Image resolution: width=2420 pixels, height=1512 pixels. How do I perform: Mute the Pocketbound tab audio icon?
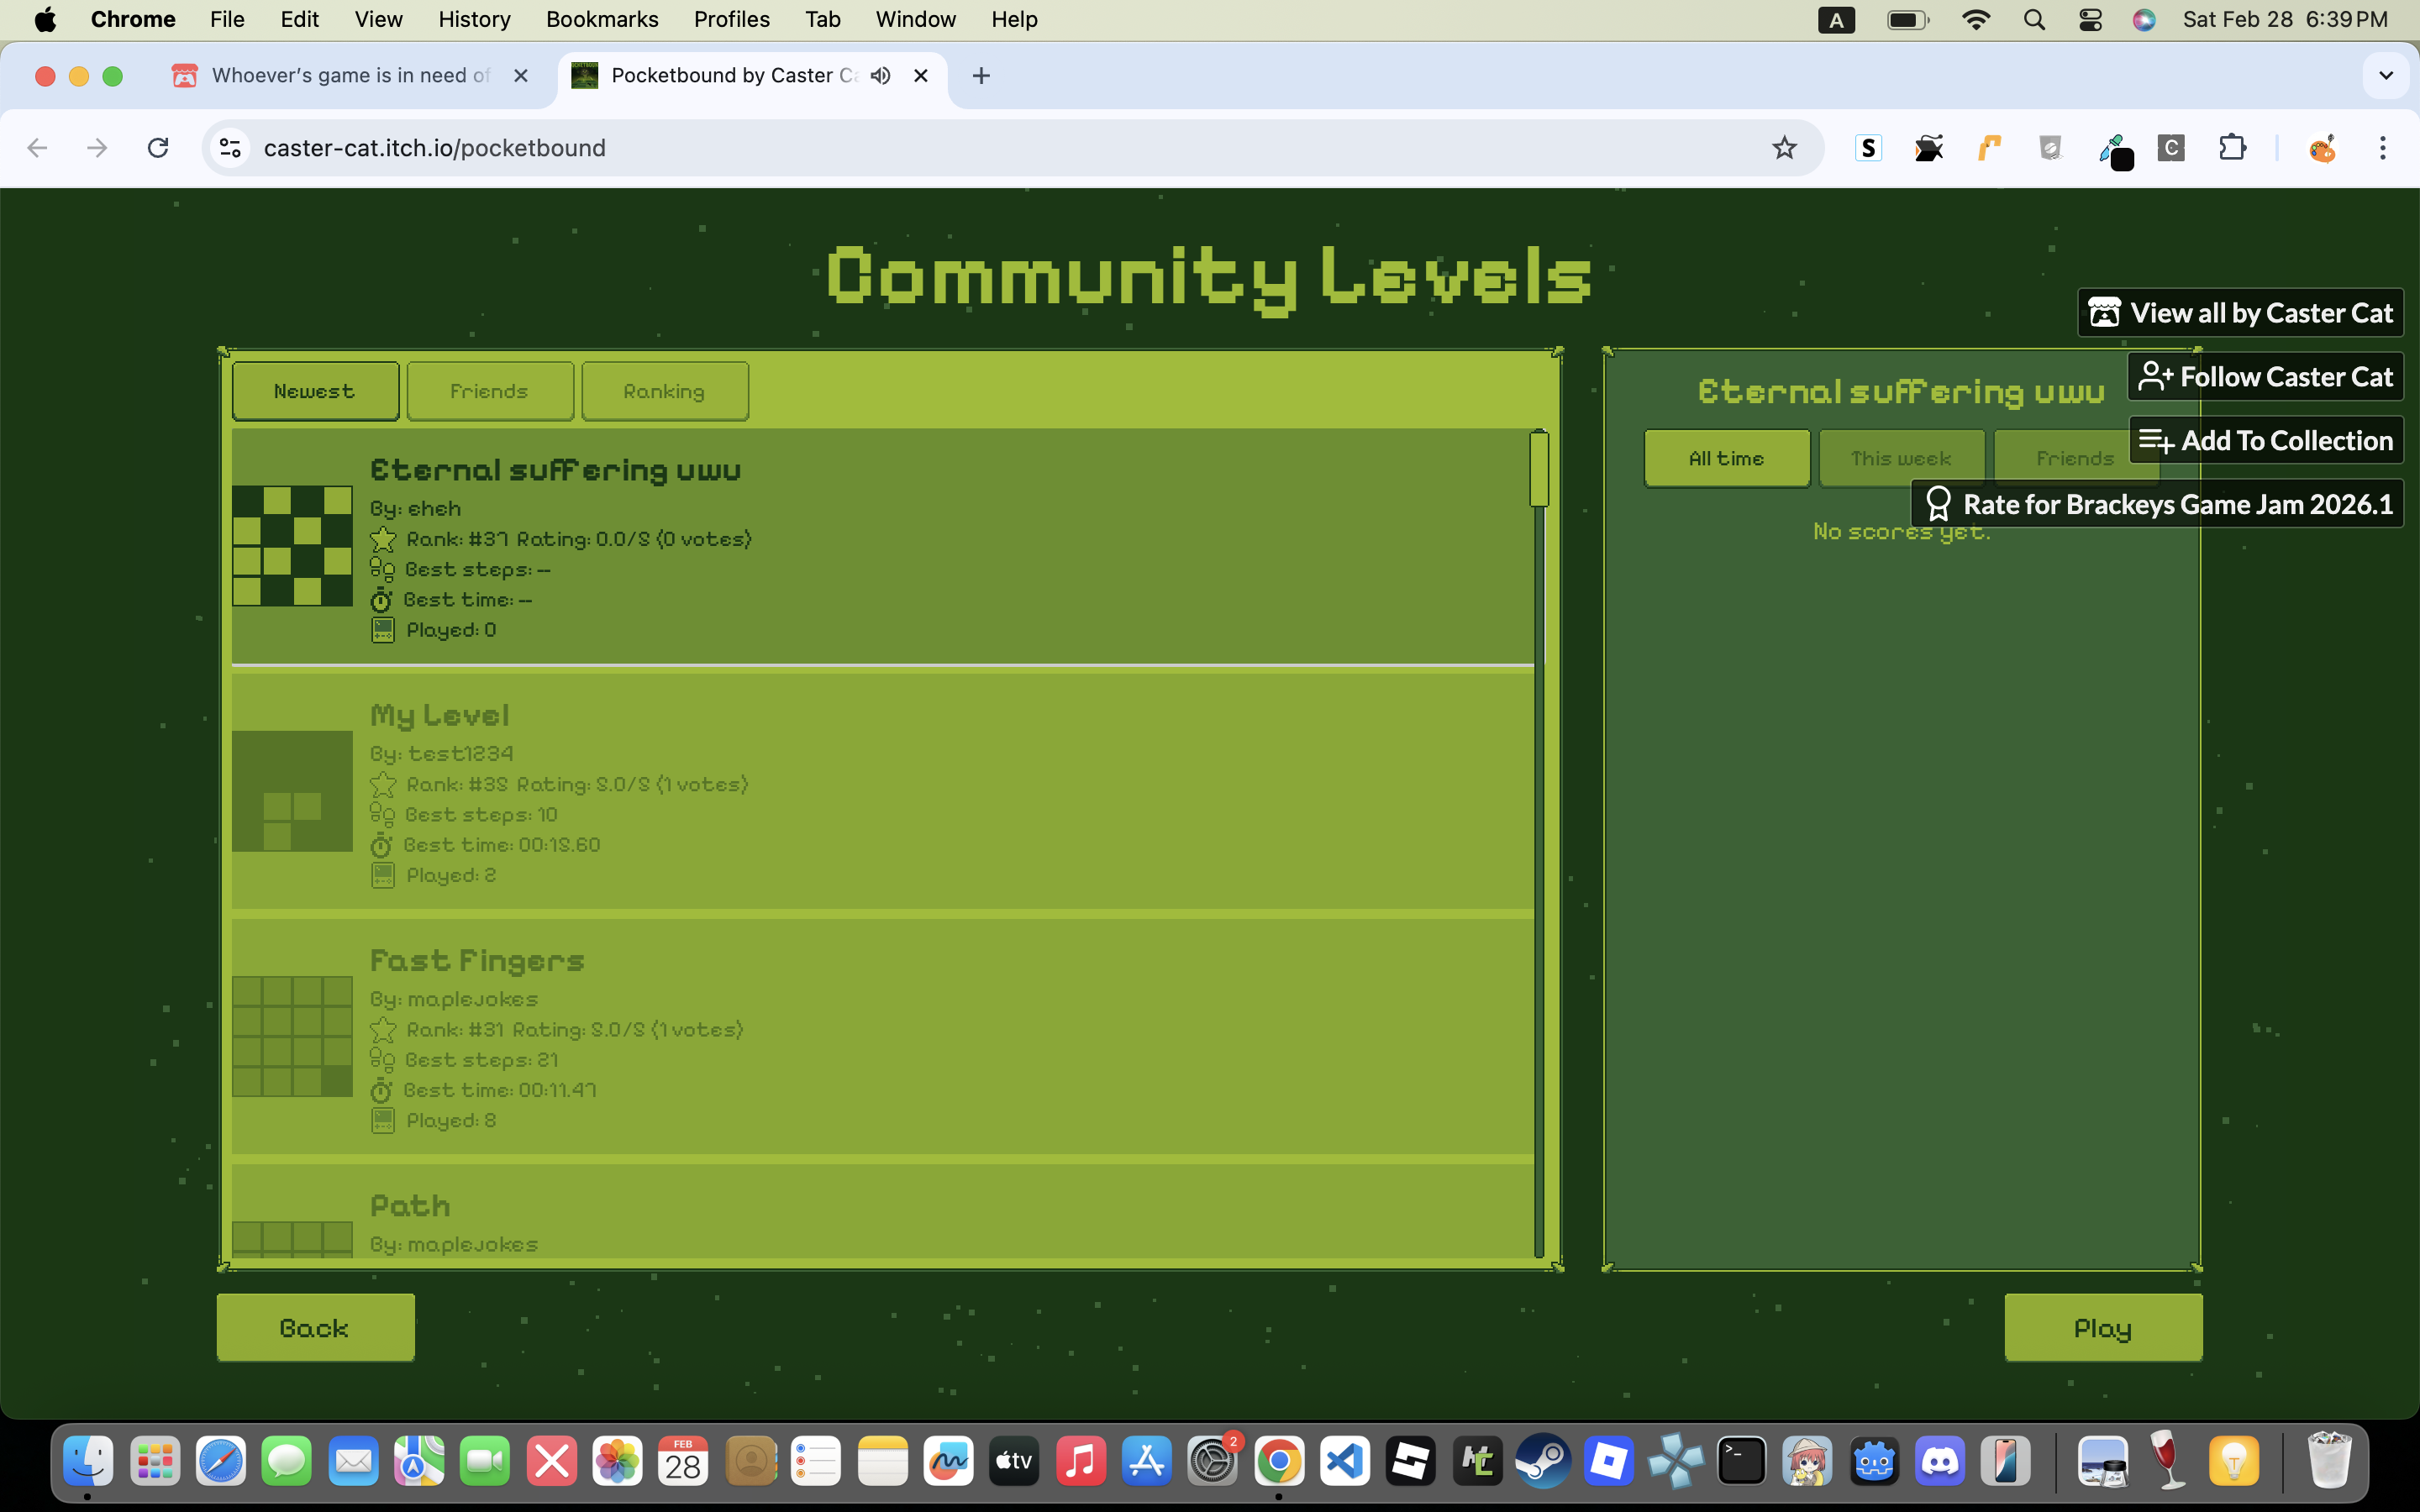(x=880, y=76)
